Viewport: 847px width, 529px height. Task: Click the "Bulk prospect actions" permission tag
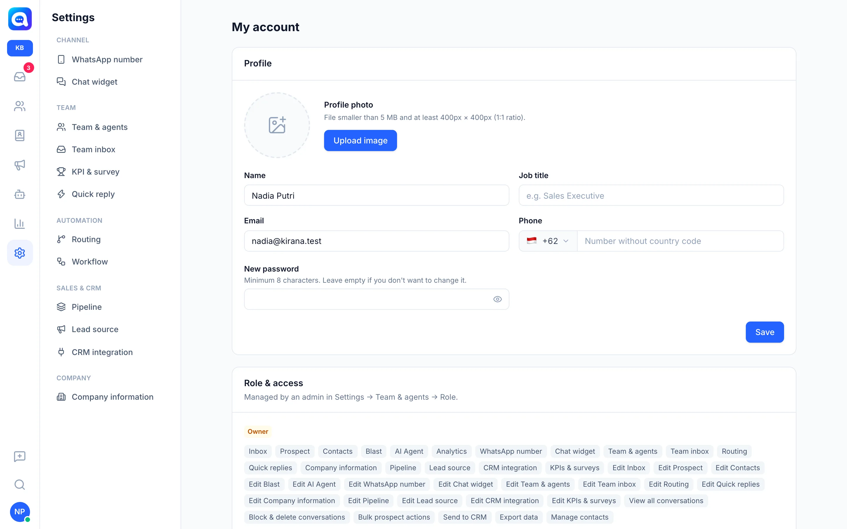[394, 517]
